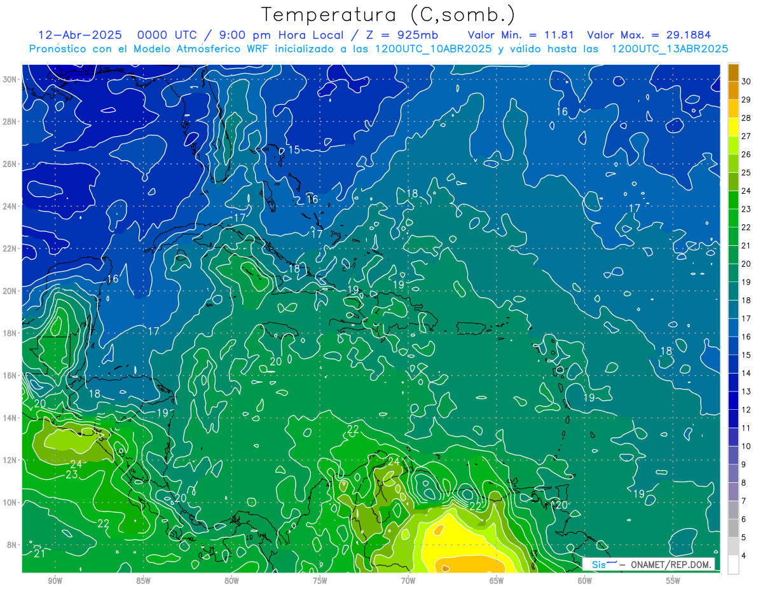The width and height of the screenshot is (763, 589).
Task: Click the "80W" longitude axis label
Action: 231,581
